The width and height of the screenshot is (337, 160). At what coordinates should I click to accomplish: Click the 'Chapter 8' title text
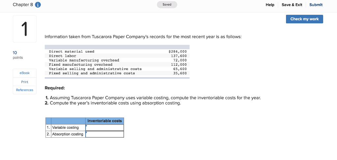tap(23, 5)
